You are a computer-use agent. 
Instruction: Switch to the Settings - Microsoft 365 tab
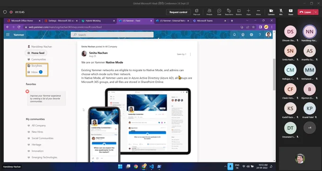click(x=61, y=21)
